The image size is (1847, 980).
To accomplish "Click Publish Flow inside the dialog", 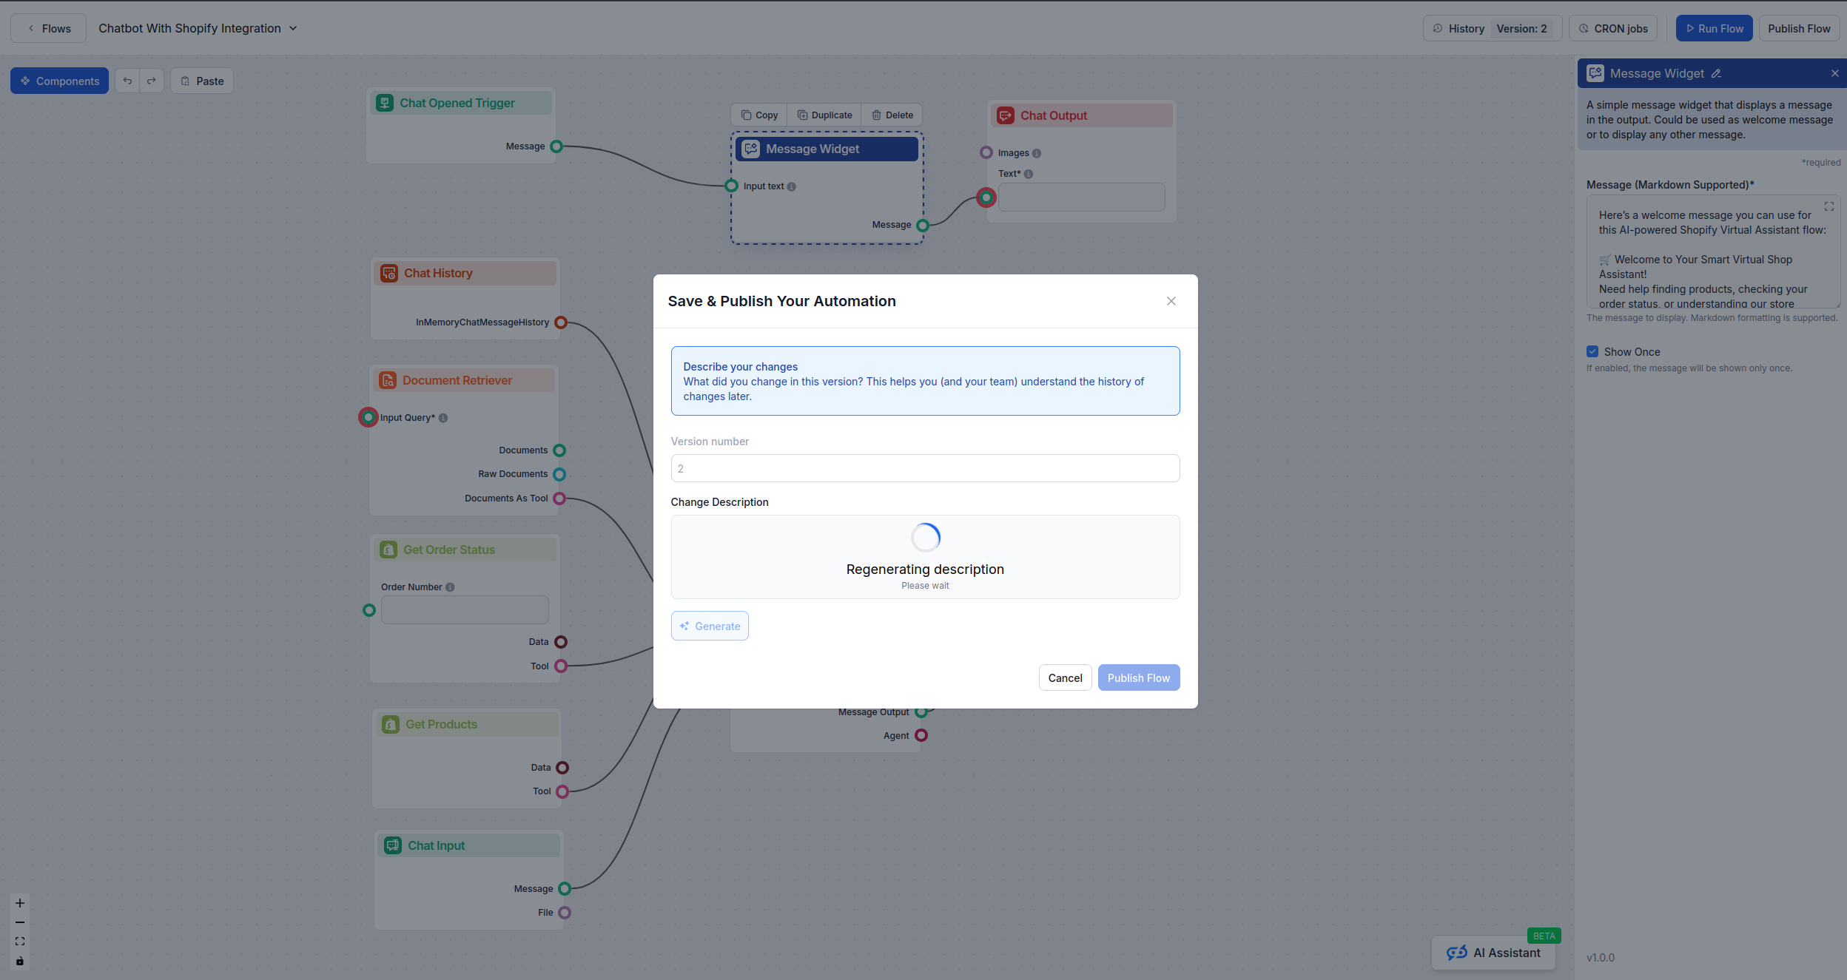I will coord(1138,677).
